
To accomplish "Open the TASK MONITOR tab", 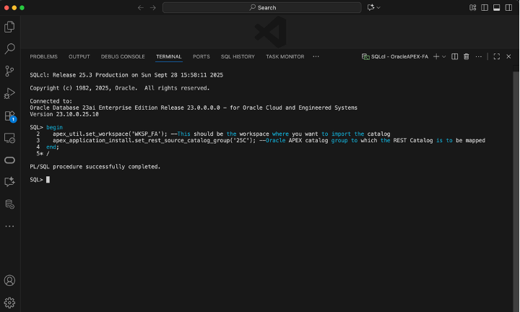I will pos(285,57).
